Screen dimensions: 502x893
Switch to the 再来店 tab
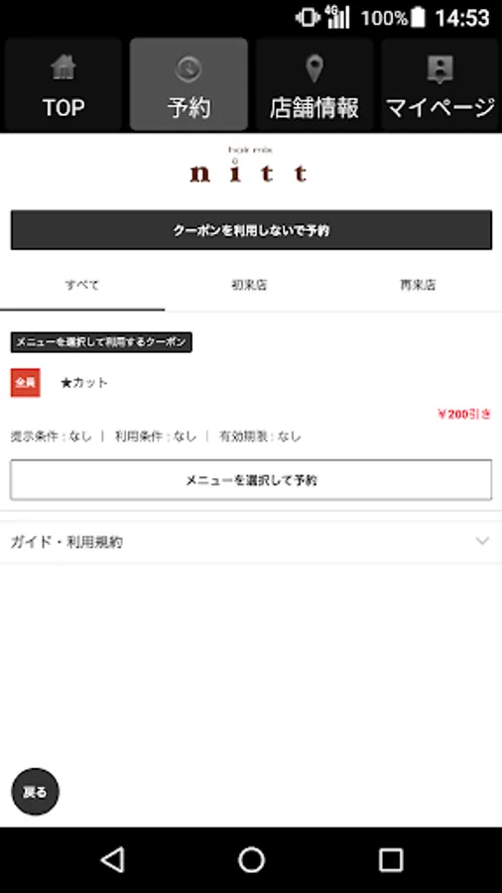click(x=418, y=285)
